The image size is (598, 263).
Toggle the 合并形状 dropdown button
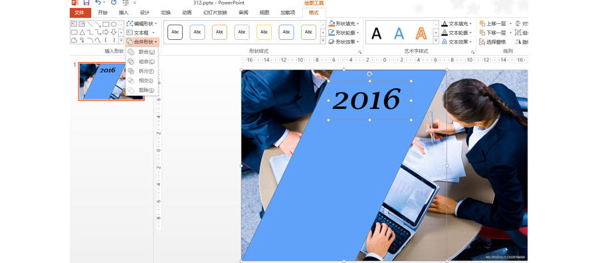coord(142,42)
